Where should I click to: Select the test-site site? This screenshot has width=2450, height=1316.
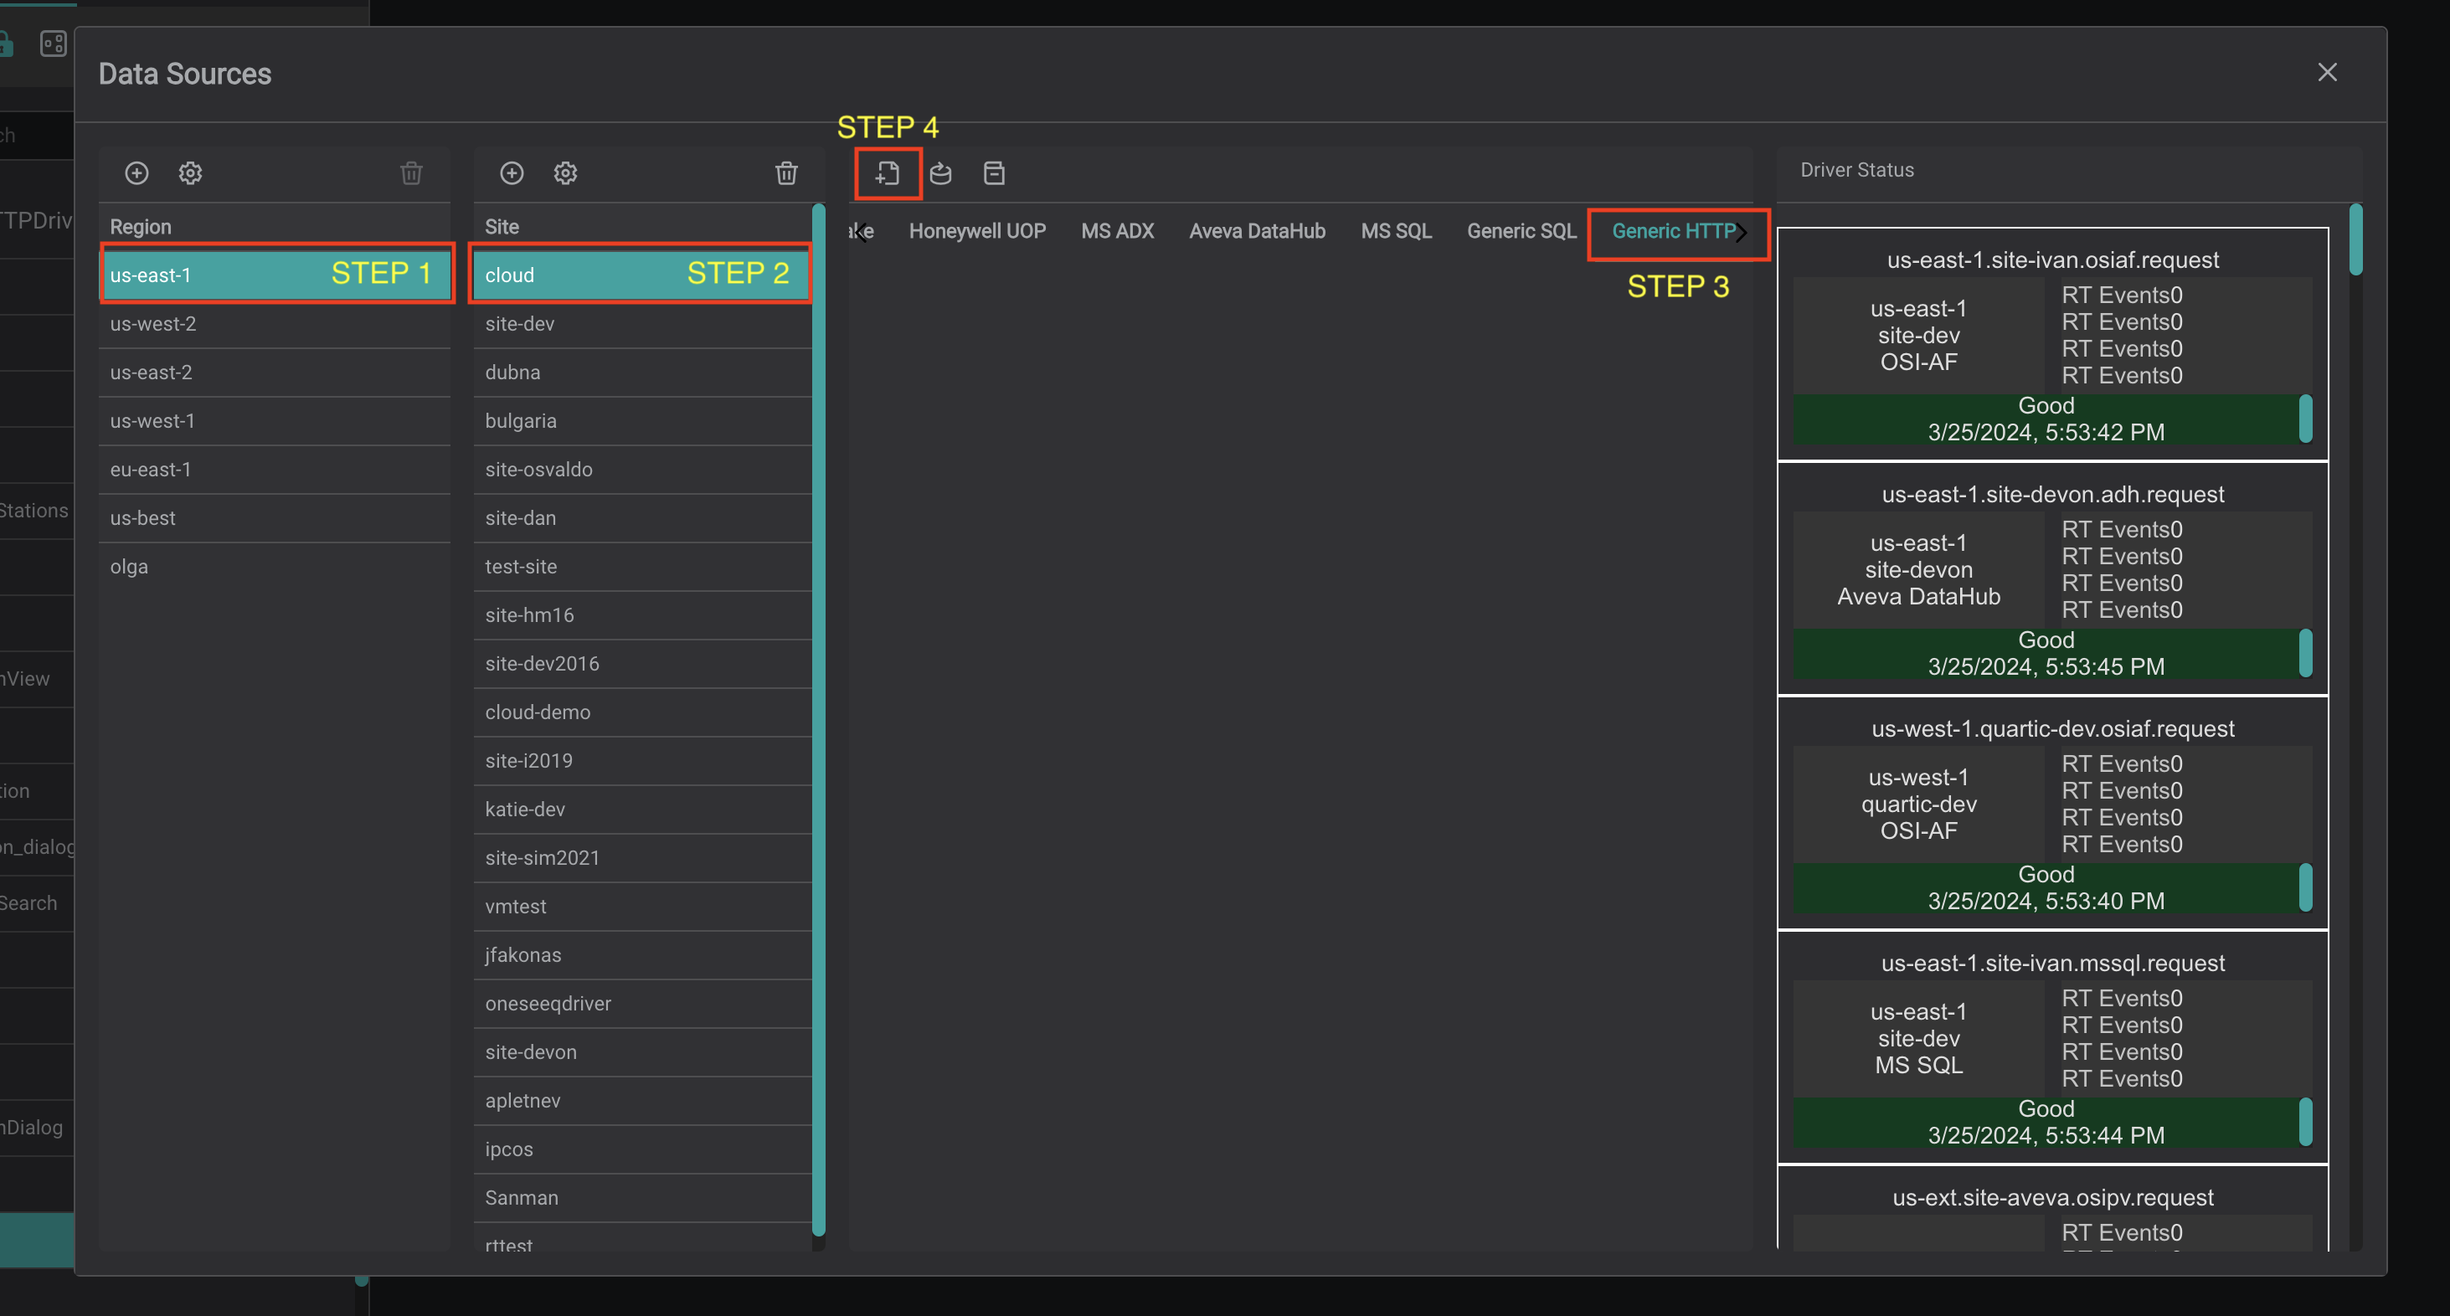click(642, 566)
